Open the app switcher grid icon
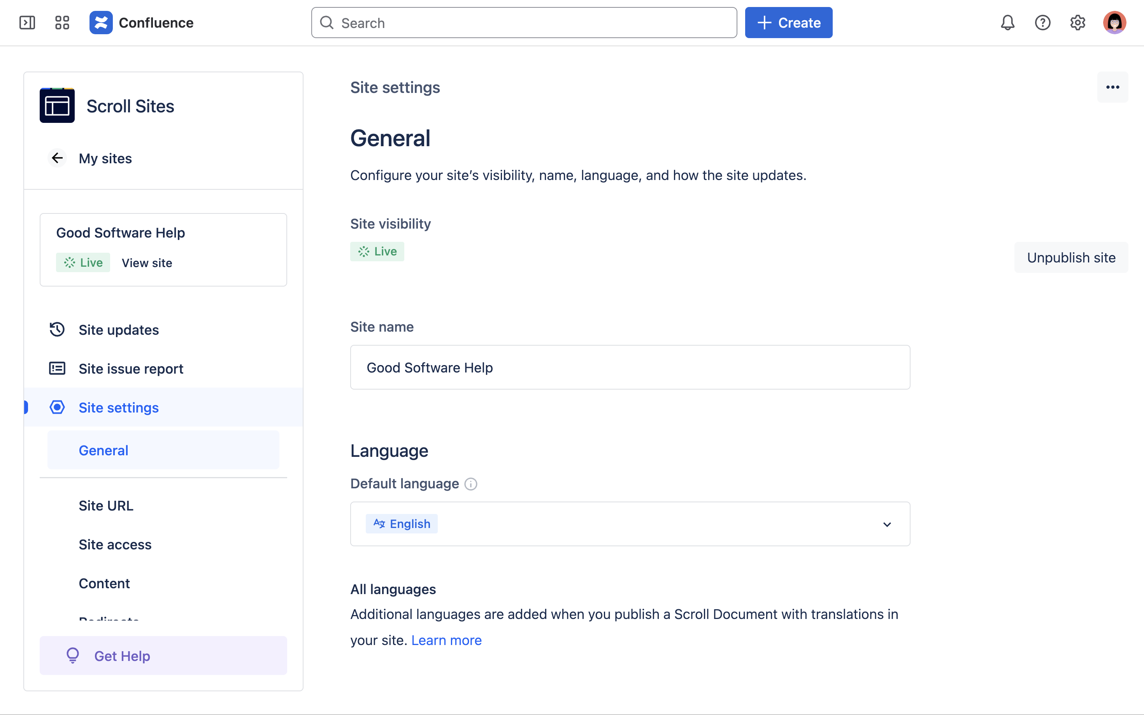 click(x=62, y=23)
